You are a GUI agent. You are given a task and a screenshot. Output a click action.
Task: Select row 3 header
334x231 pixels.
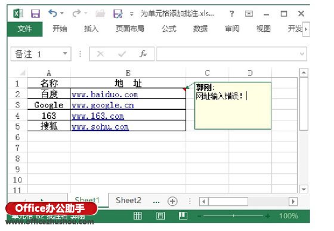point(17,105)
